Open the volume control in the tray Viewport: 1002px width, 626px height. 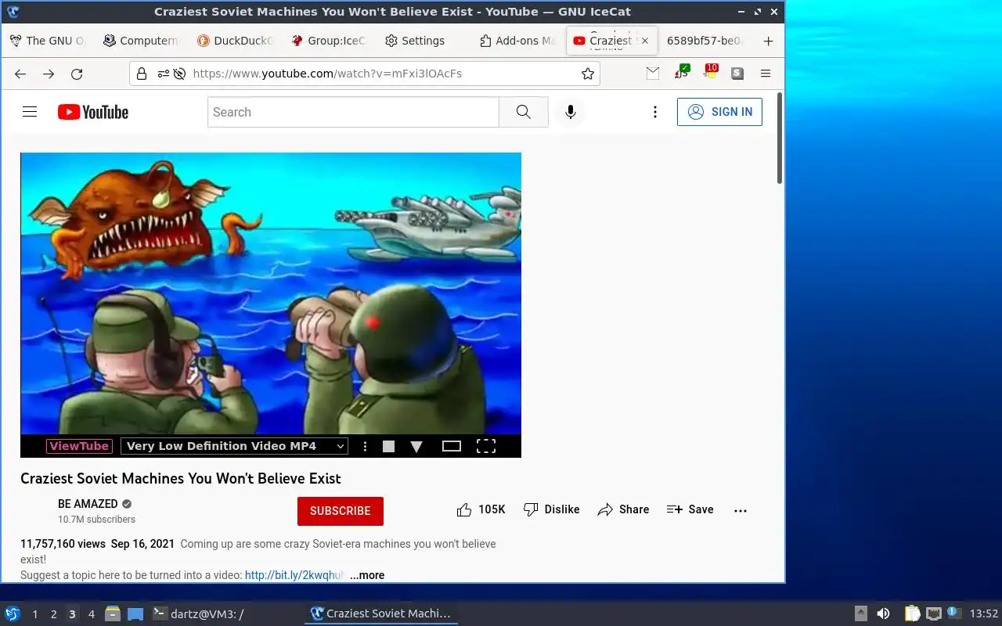883,613
